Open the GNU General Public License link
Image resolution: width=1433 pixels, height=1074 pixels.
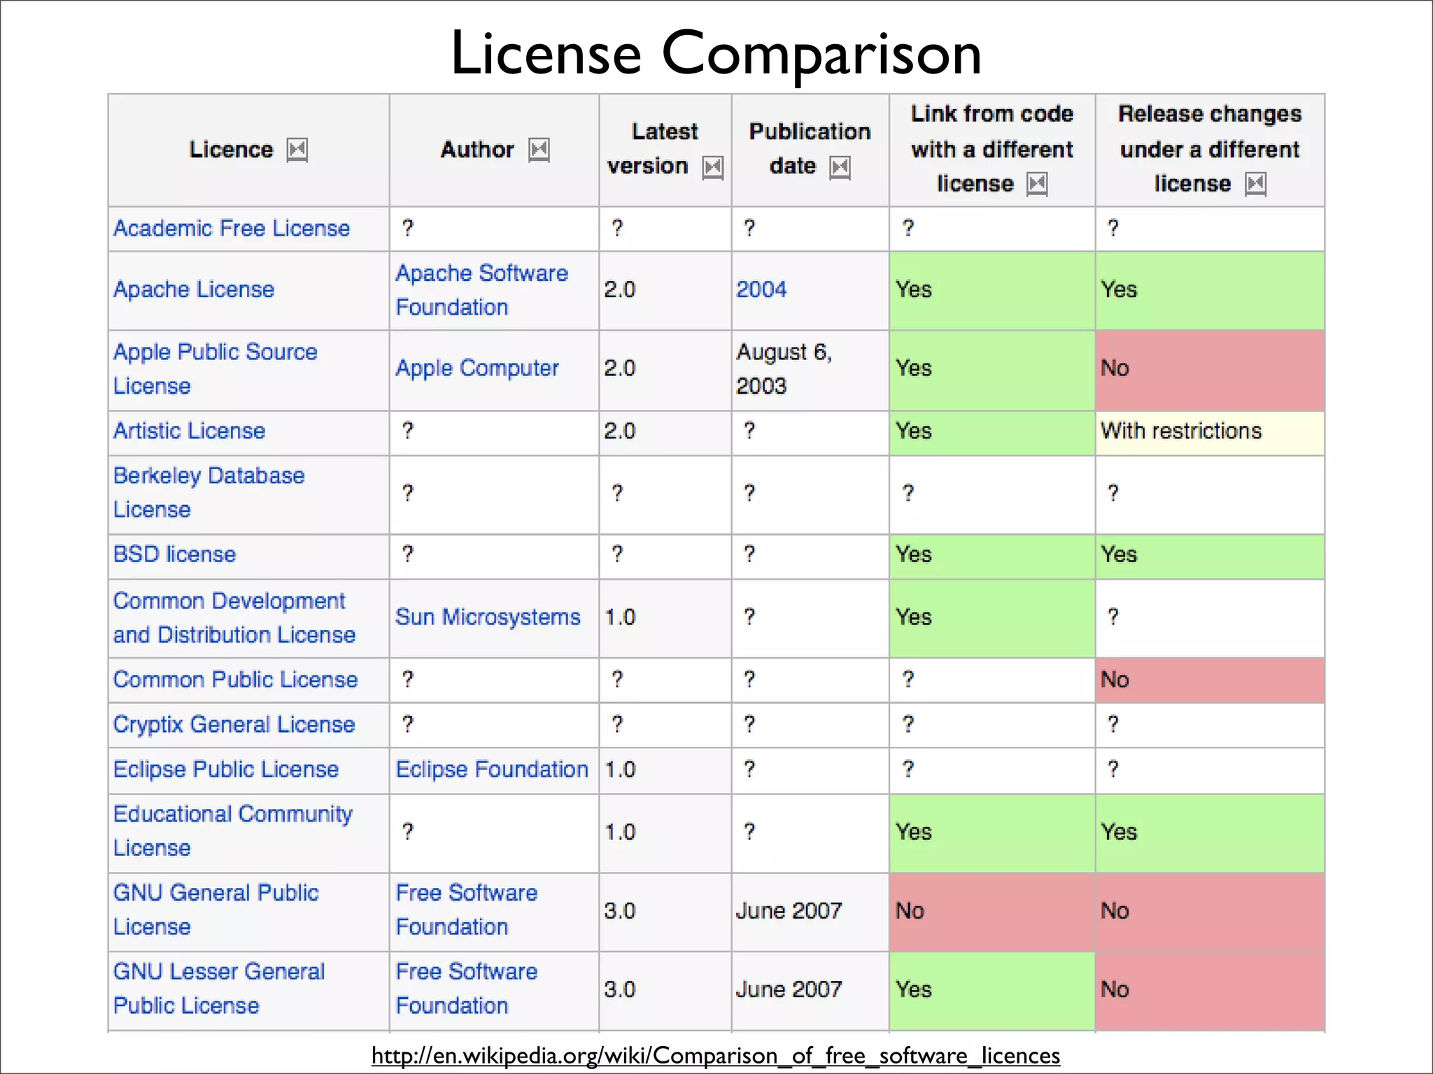[216, 910]
